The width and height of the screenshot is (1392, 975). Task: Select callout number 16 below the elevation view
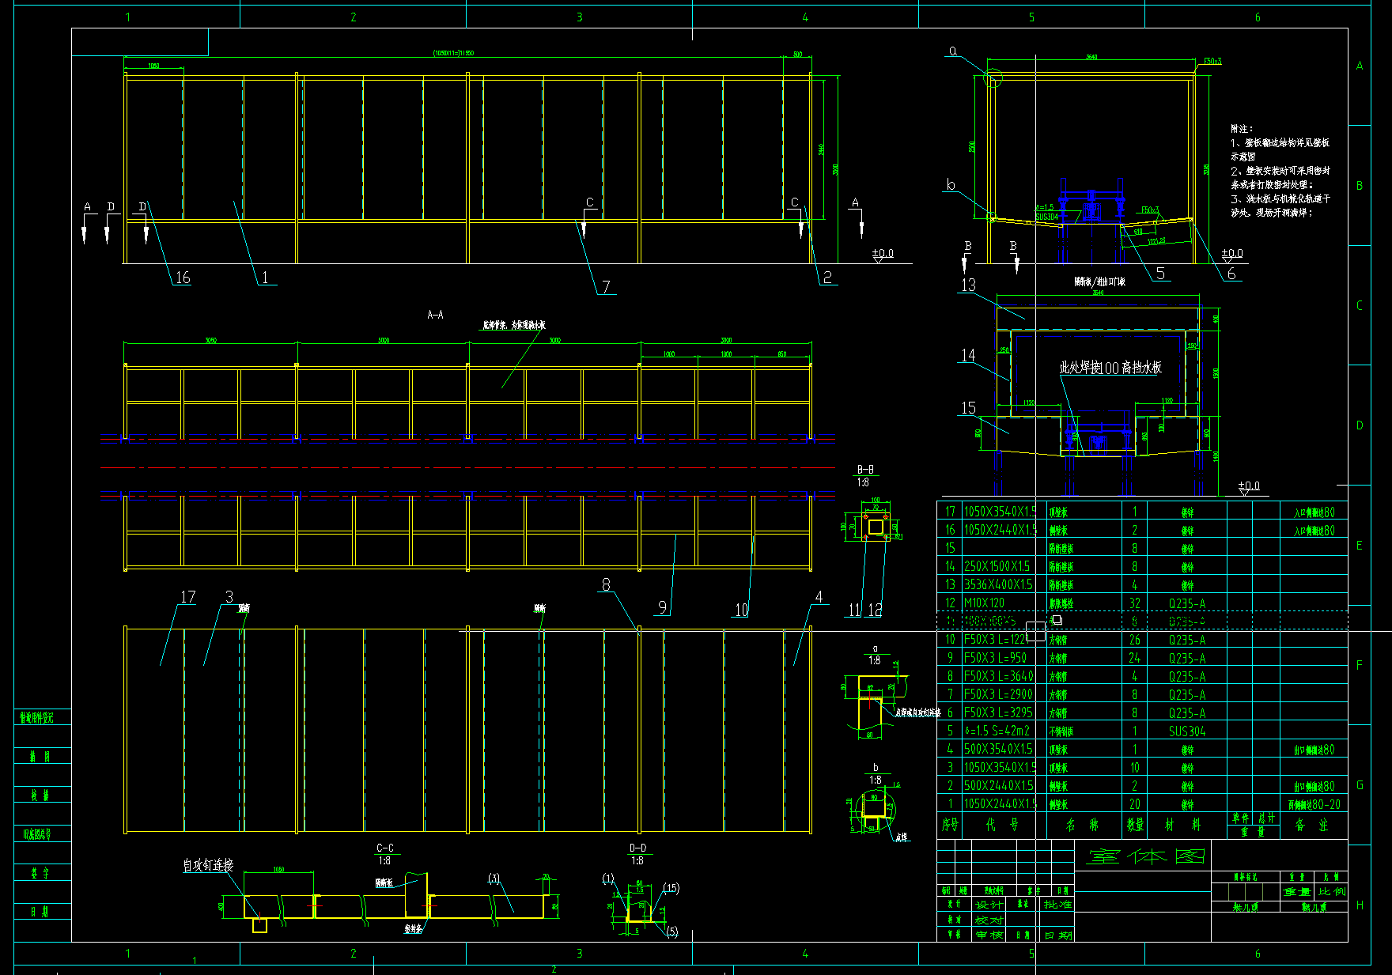coord(183,278)
